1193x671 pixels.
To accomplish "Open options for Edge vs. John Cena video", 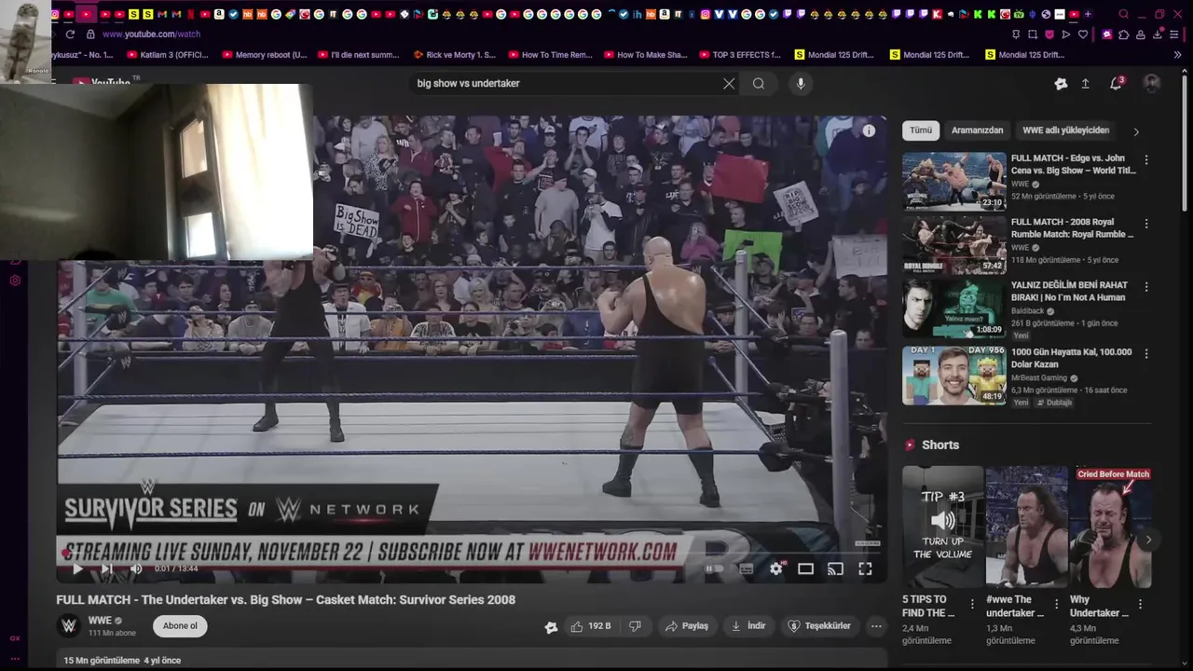I will coord(1146,160).
